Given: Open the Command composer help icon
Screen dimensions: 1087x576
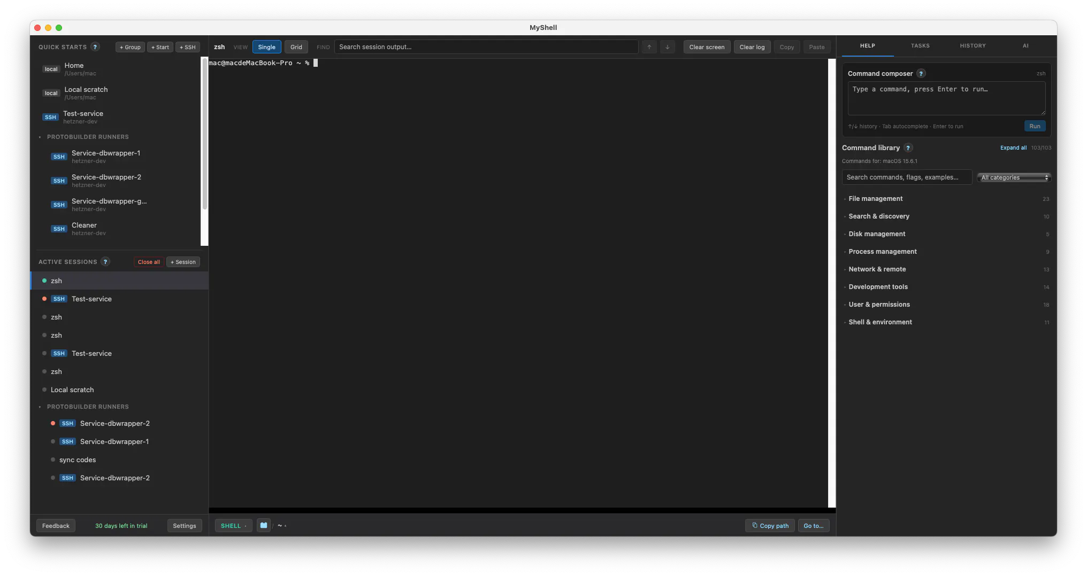Looking at the screenshot, I should pyautogui.click(x=921, y=74).
